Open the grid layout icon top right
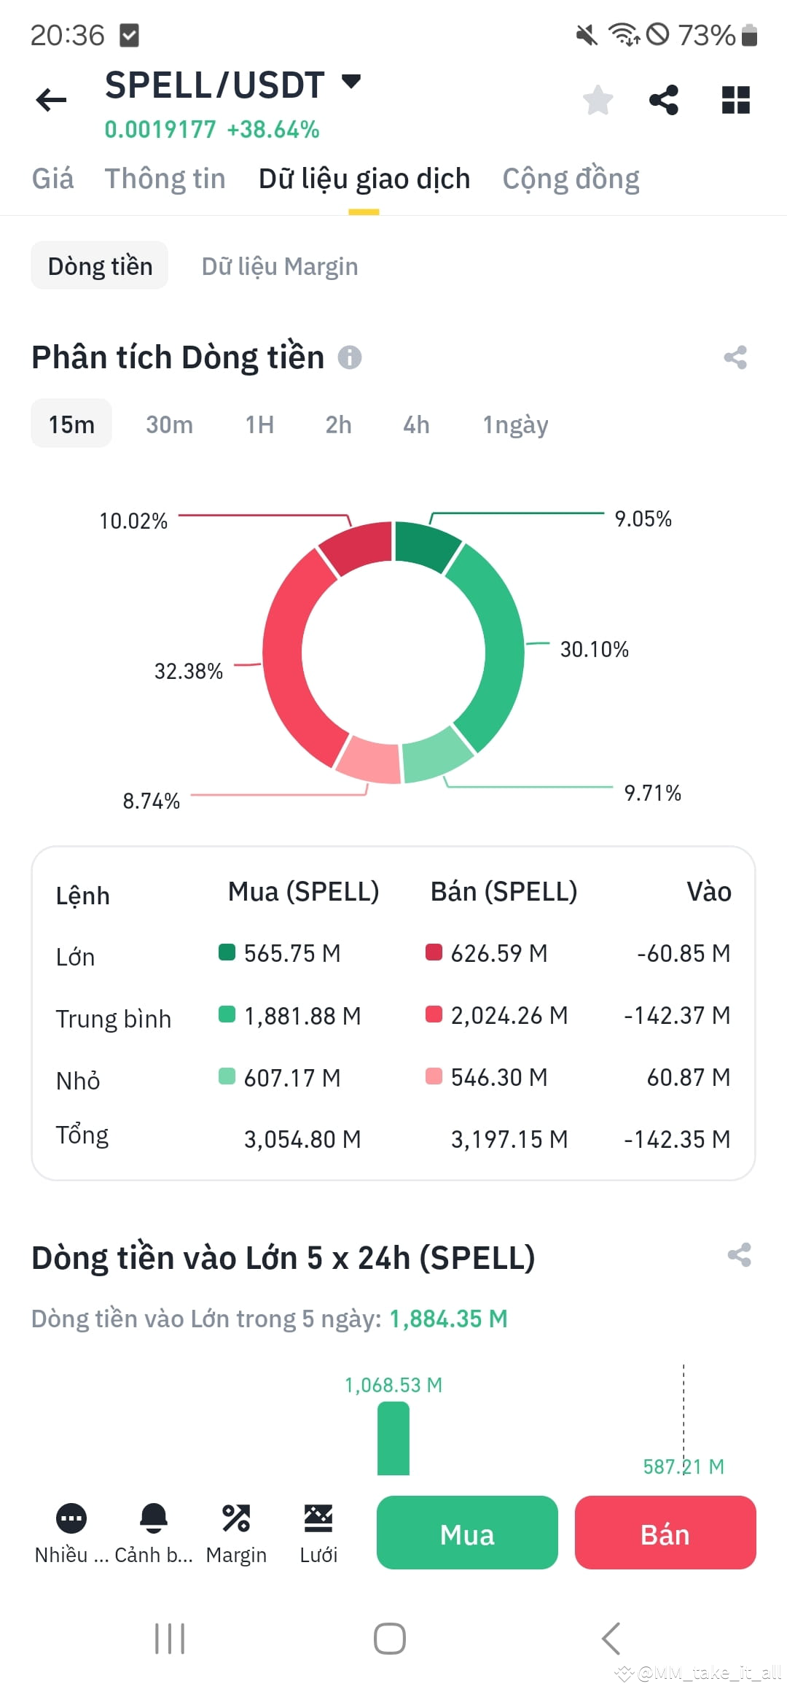787x1689 pixels. (x=735, y=100)
